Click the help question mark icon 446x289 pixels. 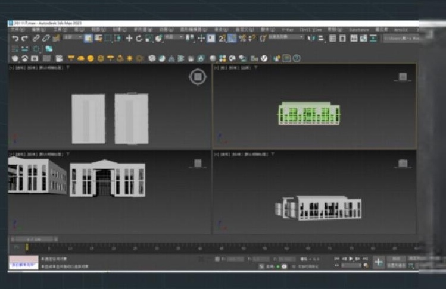[297, 58]
